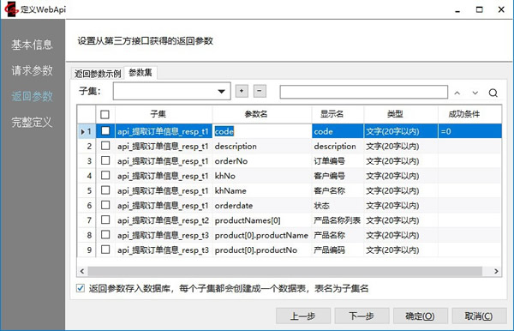Confirm with the 确定(O) button

pos(421,316)
